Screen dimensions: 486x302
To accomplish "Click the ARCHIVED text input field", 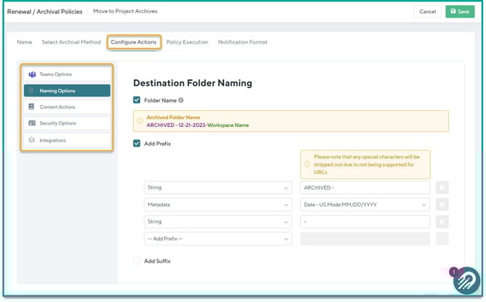I will tap(365, 187).
